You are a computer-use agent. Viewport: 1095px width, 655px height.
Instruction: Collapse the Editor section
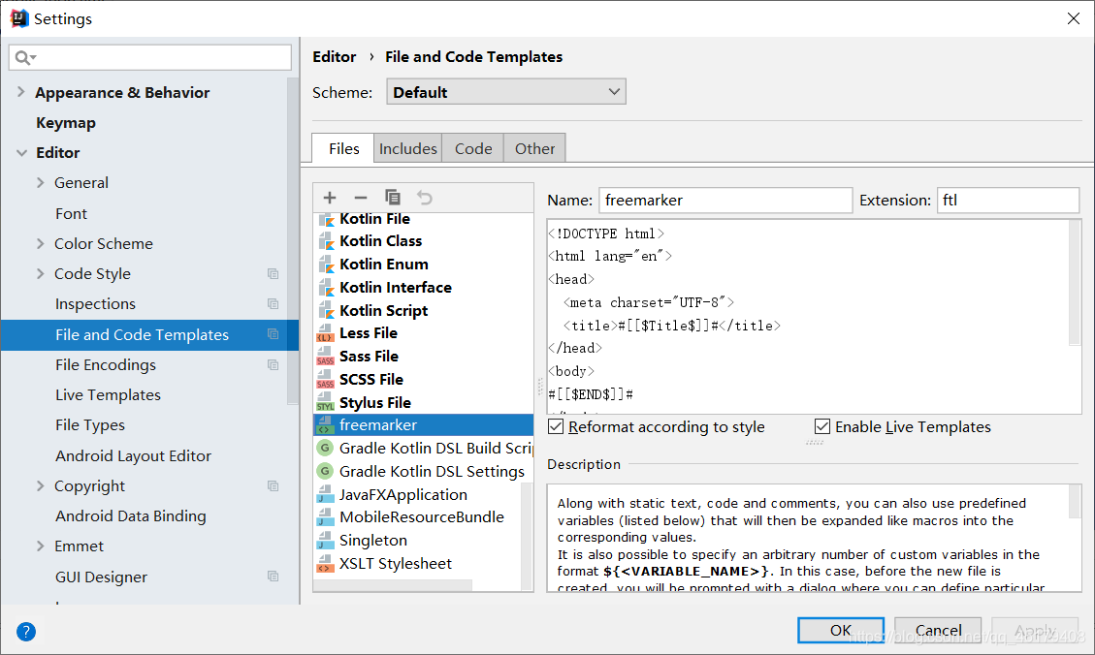click(21, 153)
